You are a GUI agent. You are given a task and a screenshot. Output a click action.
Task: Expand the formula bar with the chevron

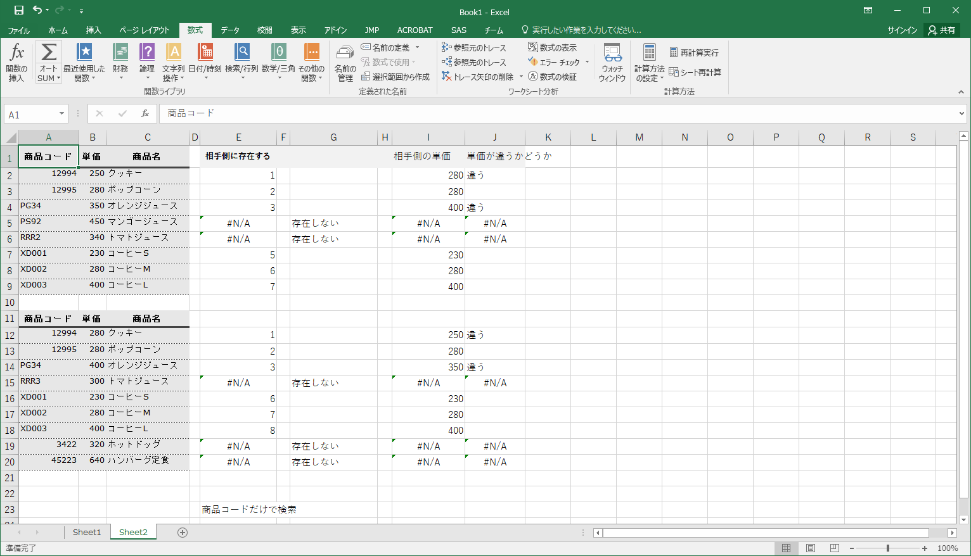pyautogui.click(x=962, y=114)
